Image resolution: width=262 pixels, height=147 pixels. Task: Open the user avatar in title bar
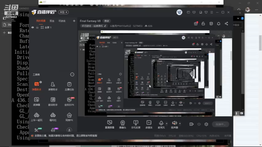tap(179, 12)
